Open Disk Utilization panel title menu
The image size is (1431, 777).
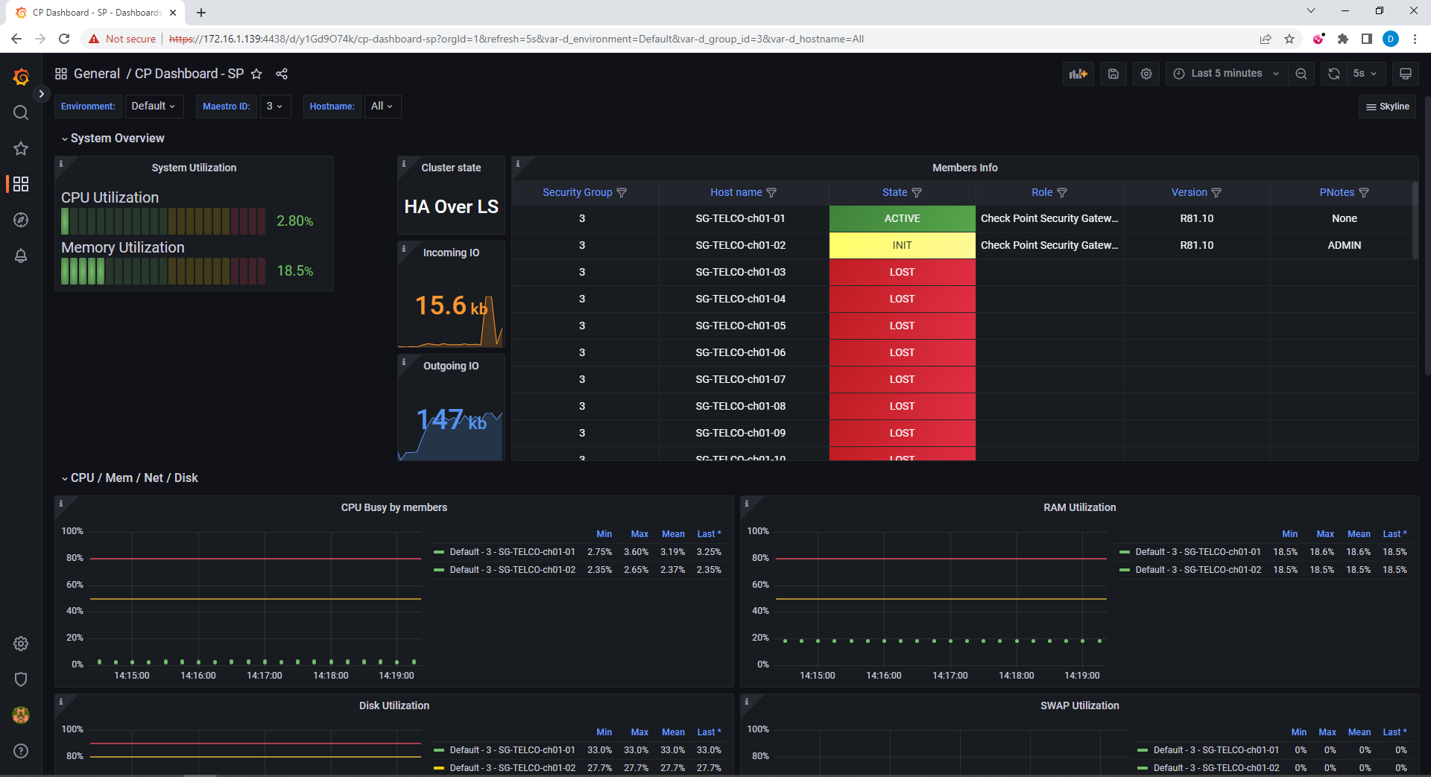point(394,705)
